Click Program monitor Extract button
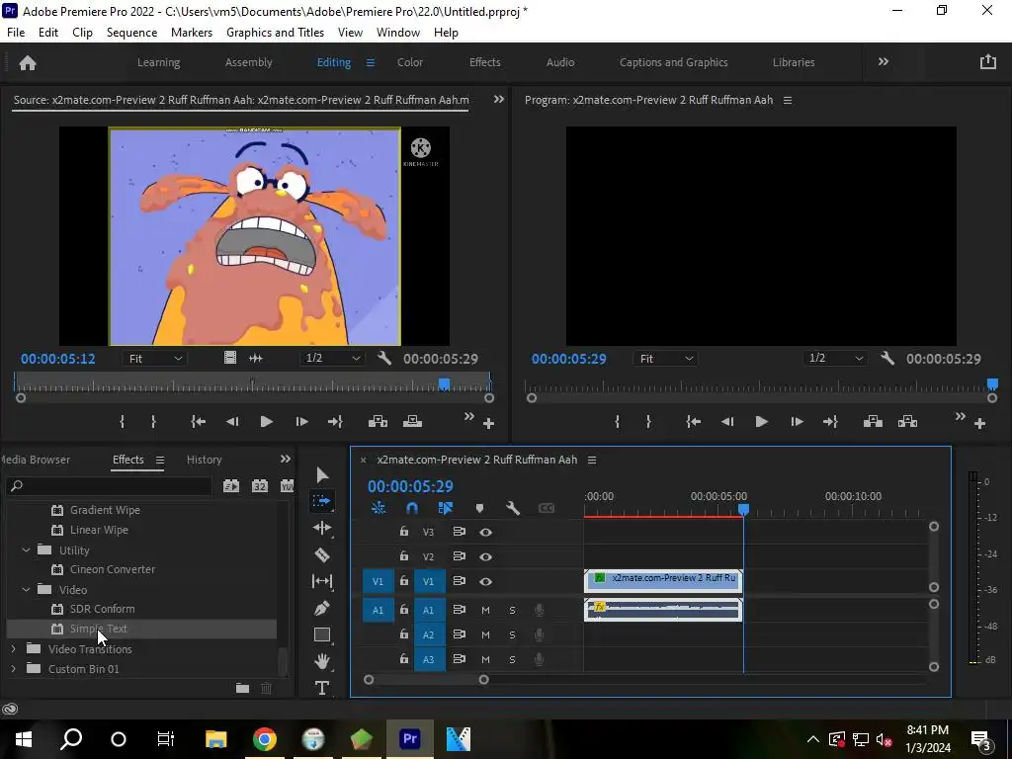The width and height of the screenshot is (1012, 759). 907,421
